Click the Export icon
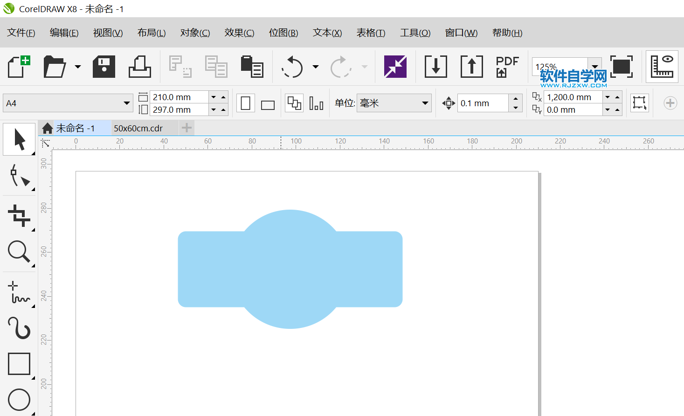The width and height of the screenshot is (684, 416). pyautogui.click(x=472, y=67)
